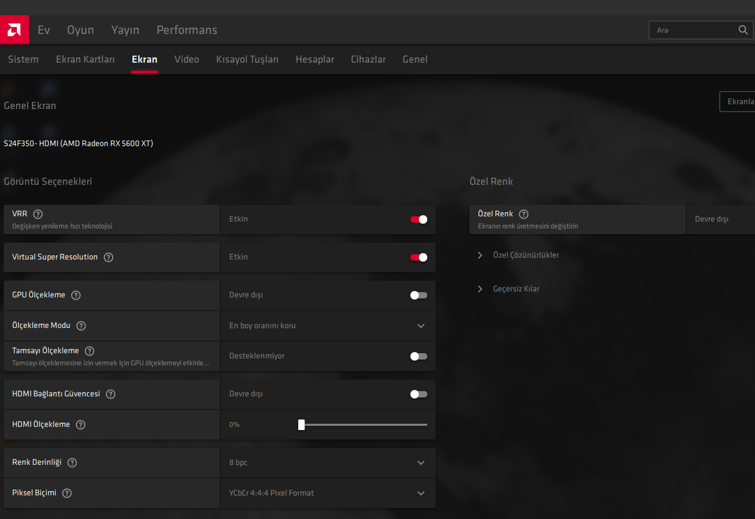Open the Yayın tab

tap(125, 30)
